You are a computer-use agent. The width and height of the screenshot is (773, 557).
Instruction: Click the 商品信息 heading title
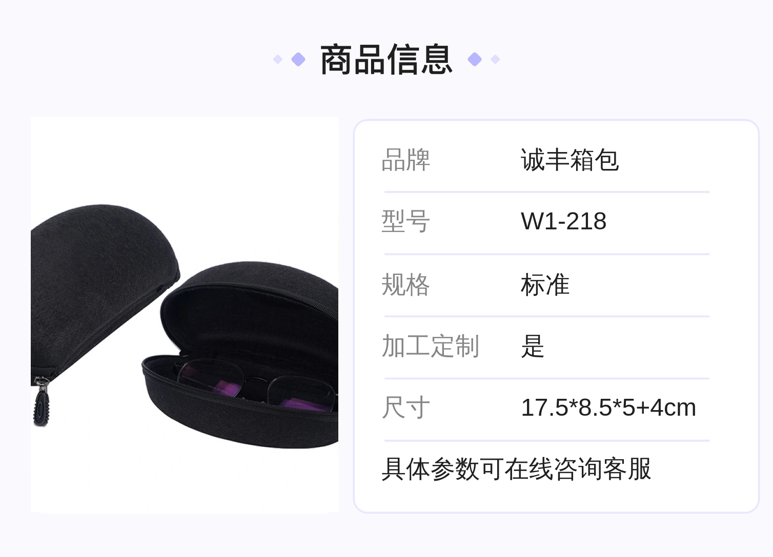(x=386, y=59)
